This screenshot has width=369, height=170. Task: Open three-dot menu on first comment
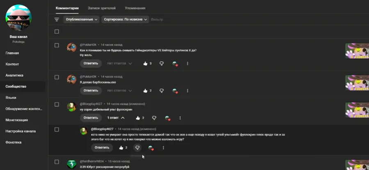coord(187,63)
